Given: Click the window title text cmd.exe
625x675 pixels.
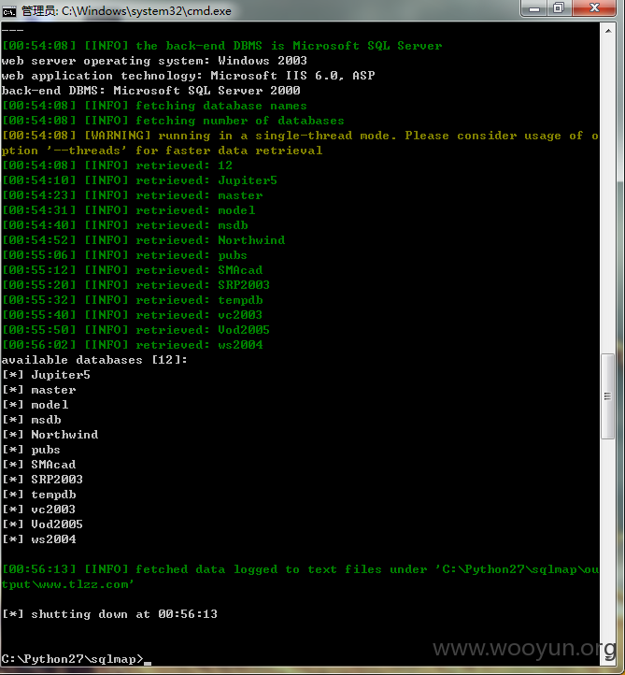Looking at the screenshot, I should pos(126,11).
